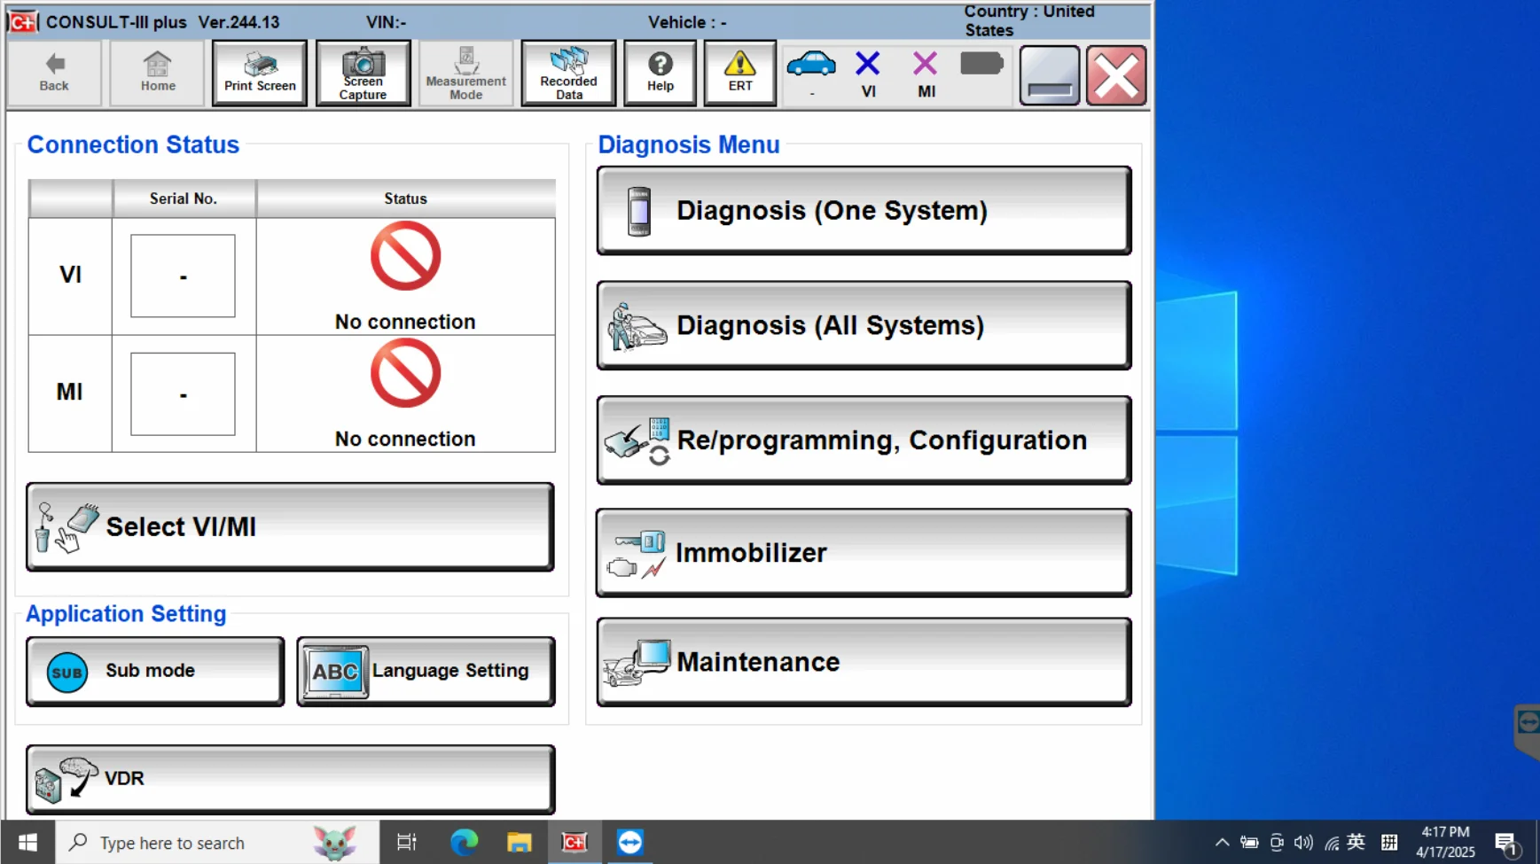Open the ERT warning icon
Screen dimensions: 1540x864
(x=739, y=73)
